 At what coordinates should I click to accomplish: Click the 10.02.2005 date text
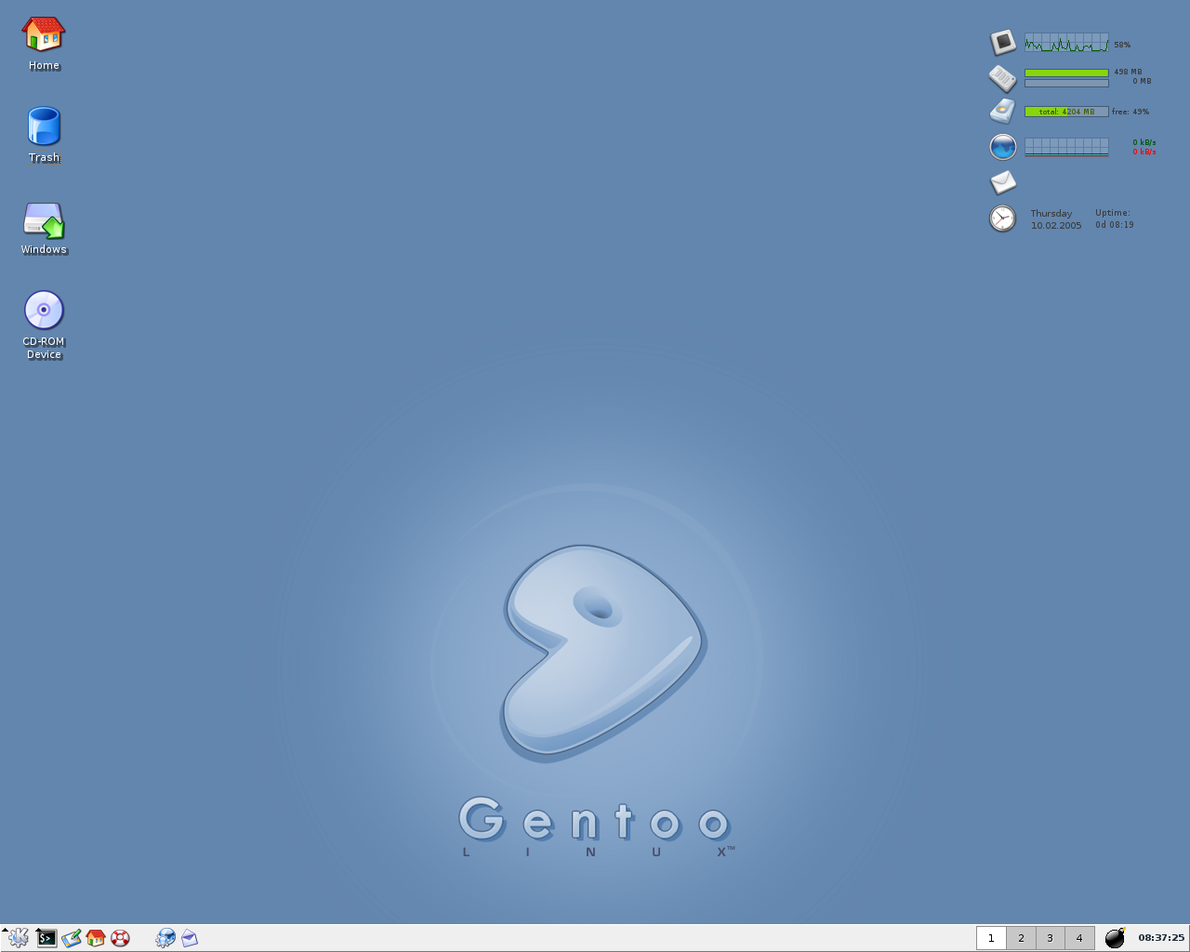pyautogui.click(x=1056, y=226)
